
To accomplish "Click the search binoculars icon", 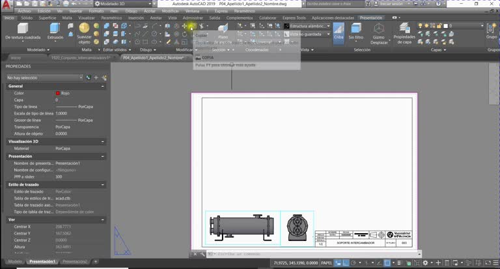I will coord(368,4).
